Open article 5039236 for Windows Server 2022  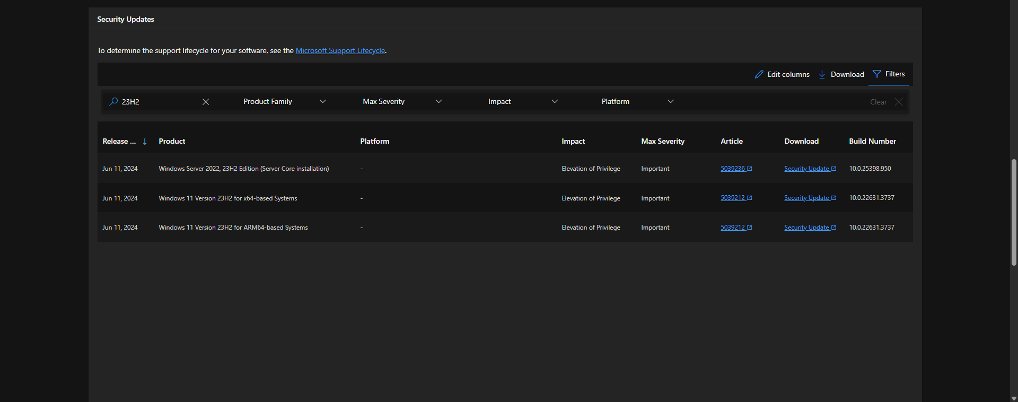click(x=733, y=169)
